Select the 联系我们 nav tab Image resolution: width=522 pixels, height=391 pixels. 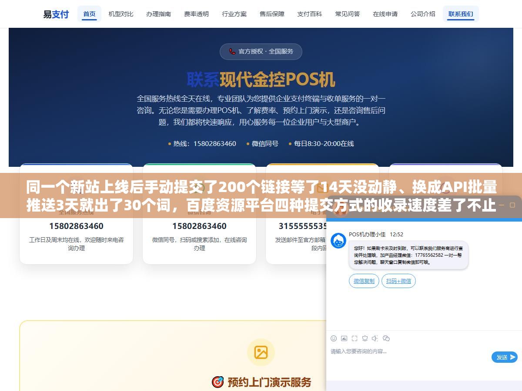coord(461,14)
